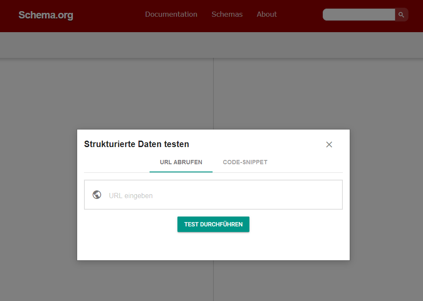
Task: Focus the header search text box
Action: pos(359,15)
